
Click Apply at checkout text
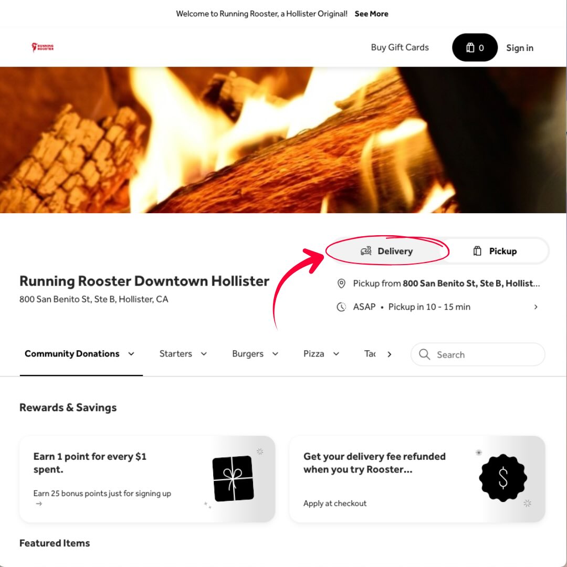pos(335,503)
